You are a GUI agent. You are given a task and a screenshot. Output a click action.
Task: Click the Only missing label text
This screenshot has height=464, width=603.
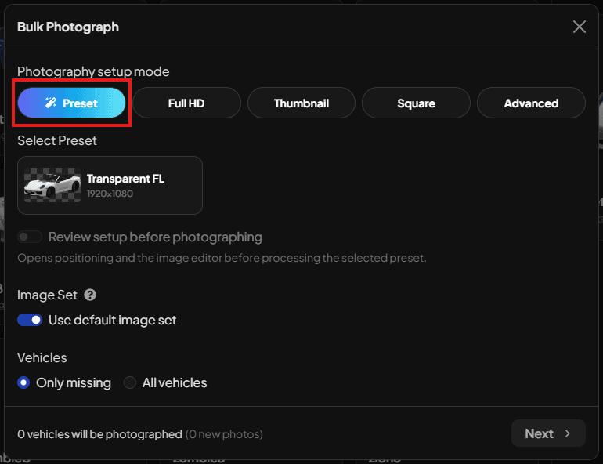tap(74, 382)
